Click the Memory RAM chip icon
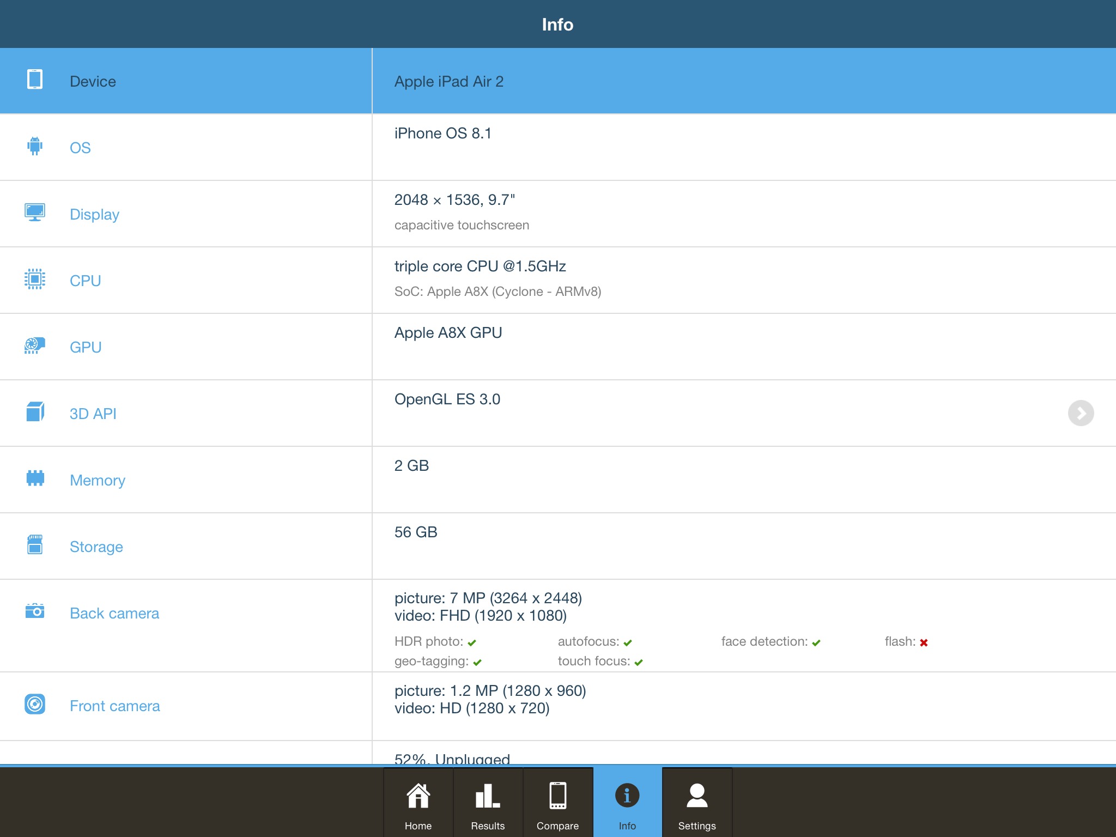Screen dimensions: 1116x837 35,478
